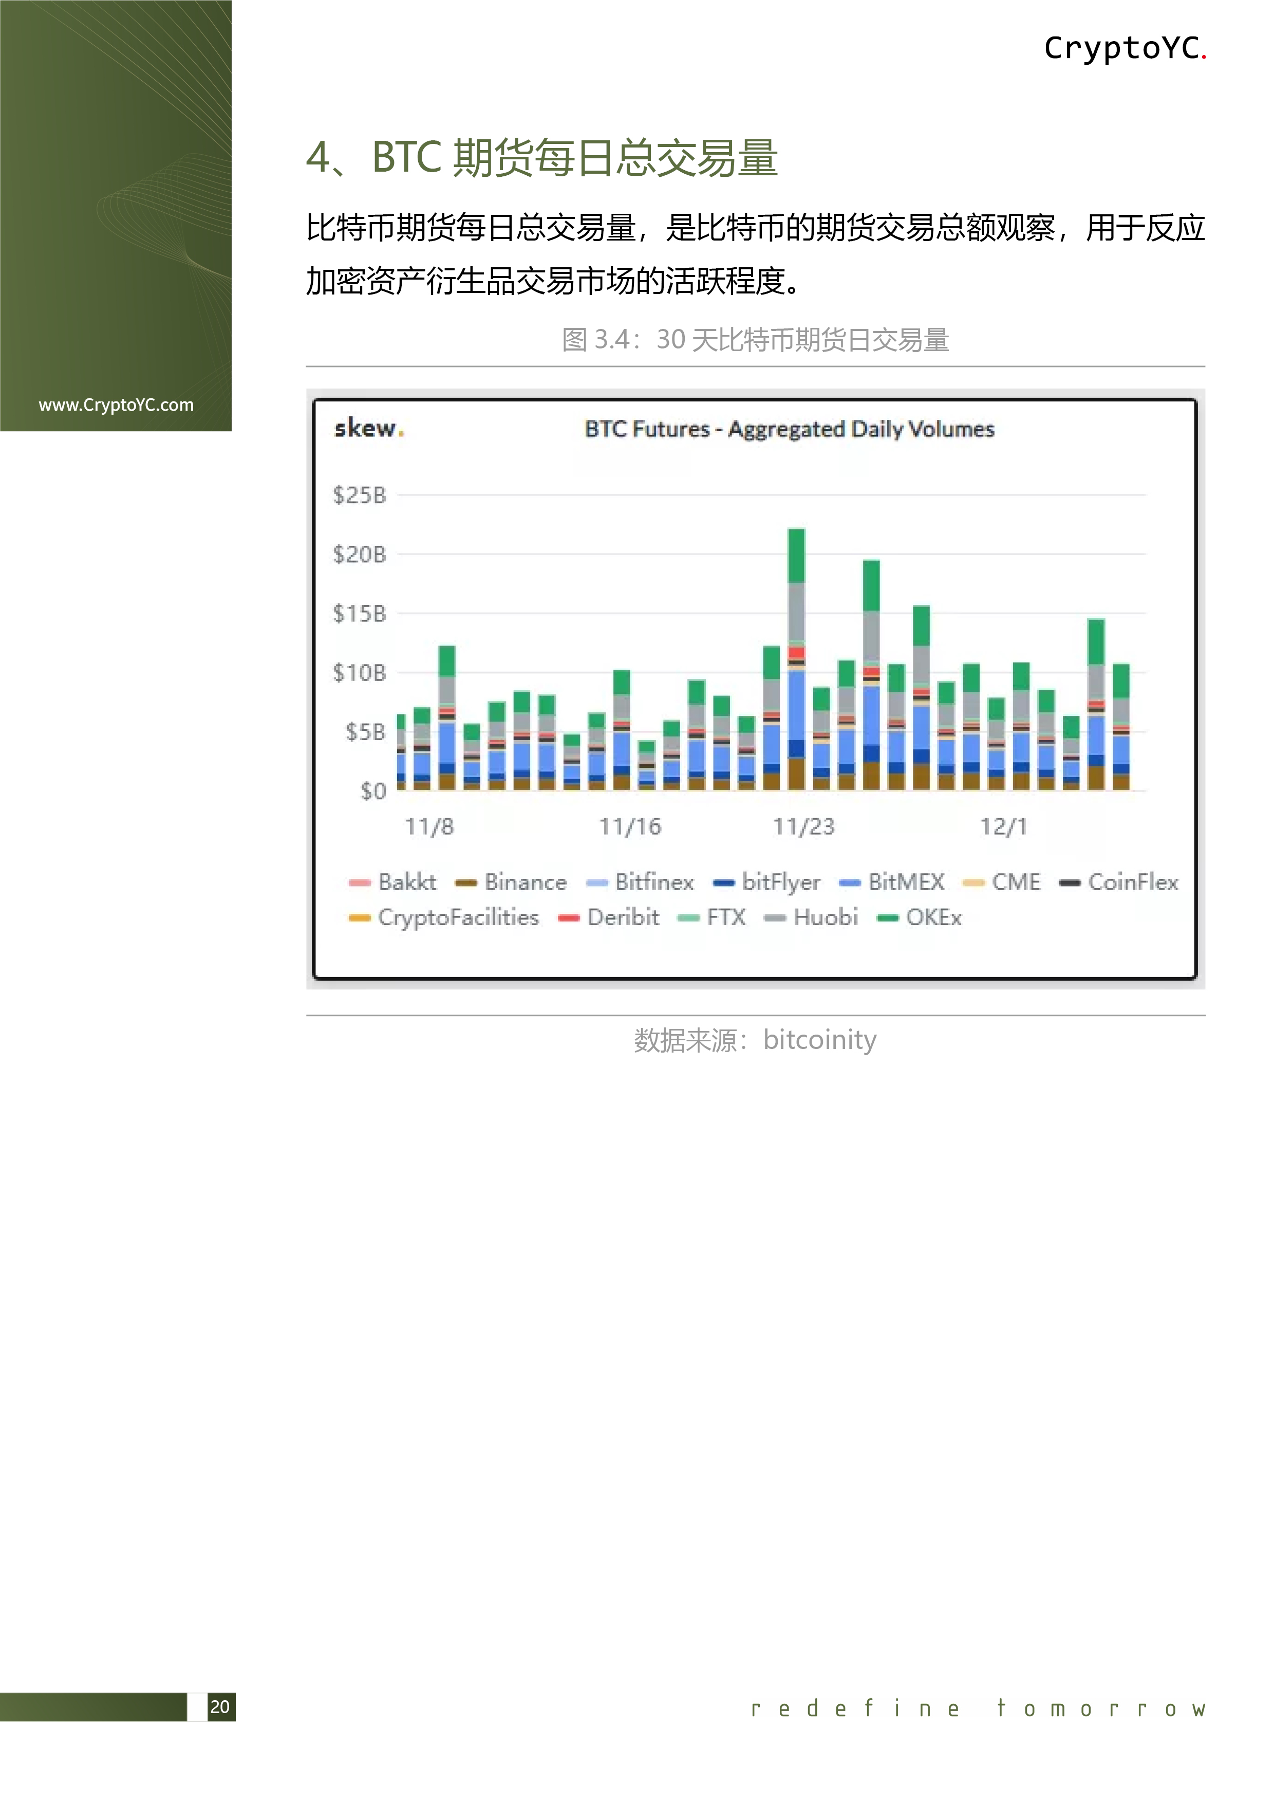Click the 11/16 x-axis date label
The width and height of the screenshot is (1274, 1803).
click(x=630, y=827)
